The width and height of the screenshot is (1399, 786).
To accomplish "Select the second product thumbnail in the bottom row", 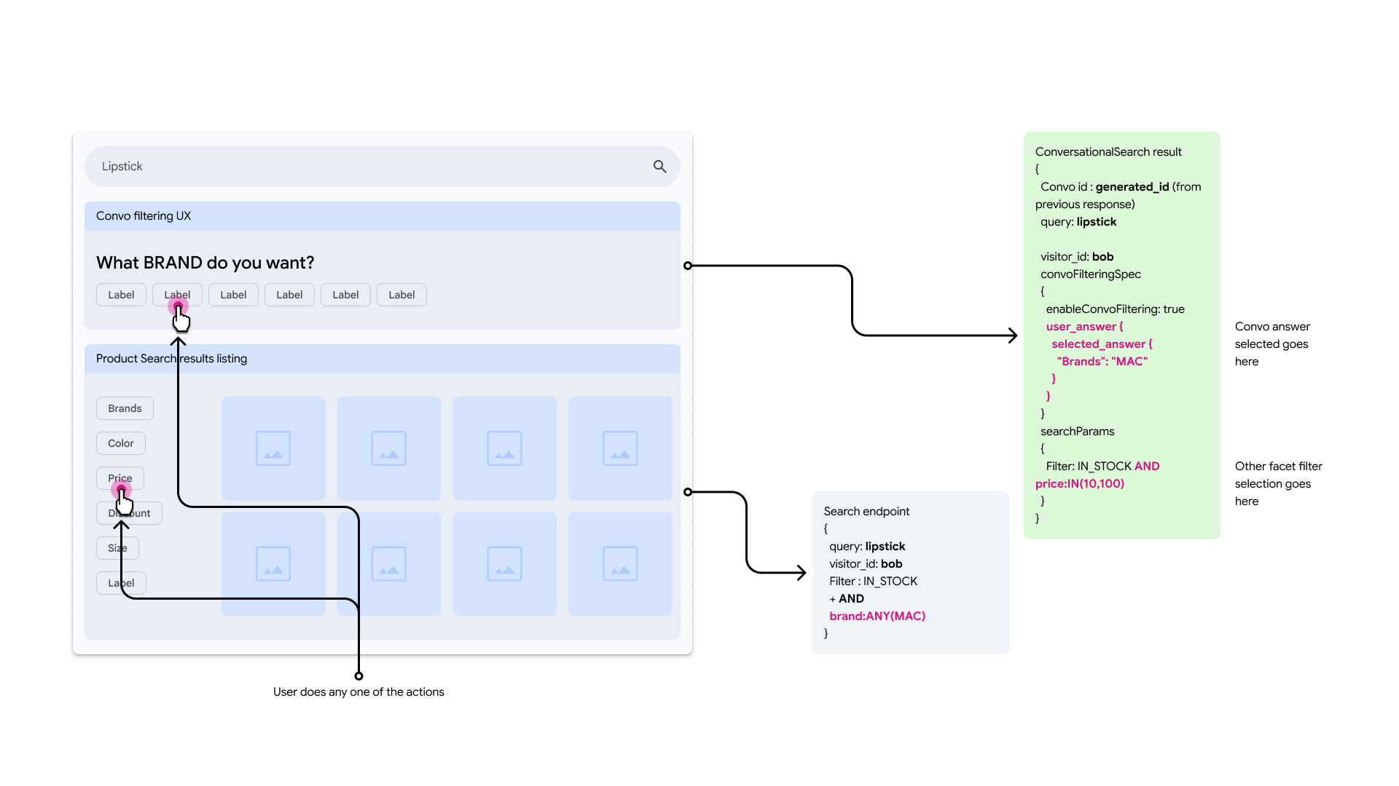I will click(388, 563).
